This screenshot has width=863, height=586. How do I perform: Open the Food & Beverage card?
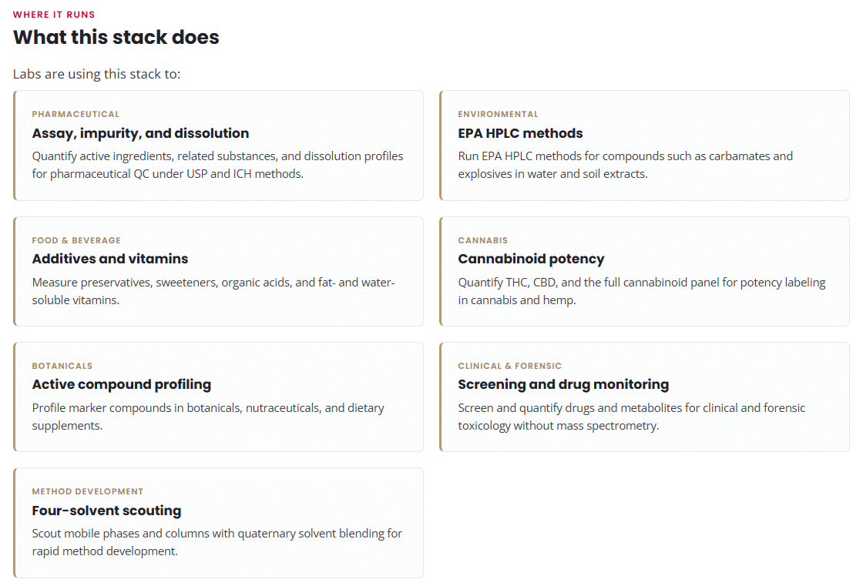(x=219, y=271)
